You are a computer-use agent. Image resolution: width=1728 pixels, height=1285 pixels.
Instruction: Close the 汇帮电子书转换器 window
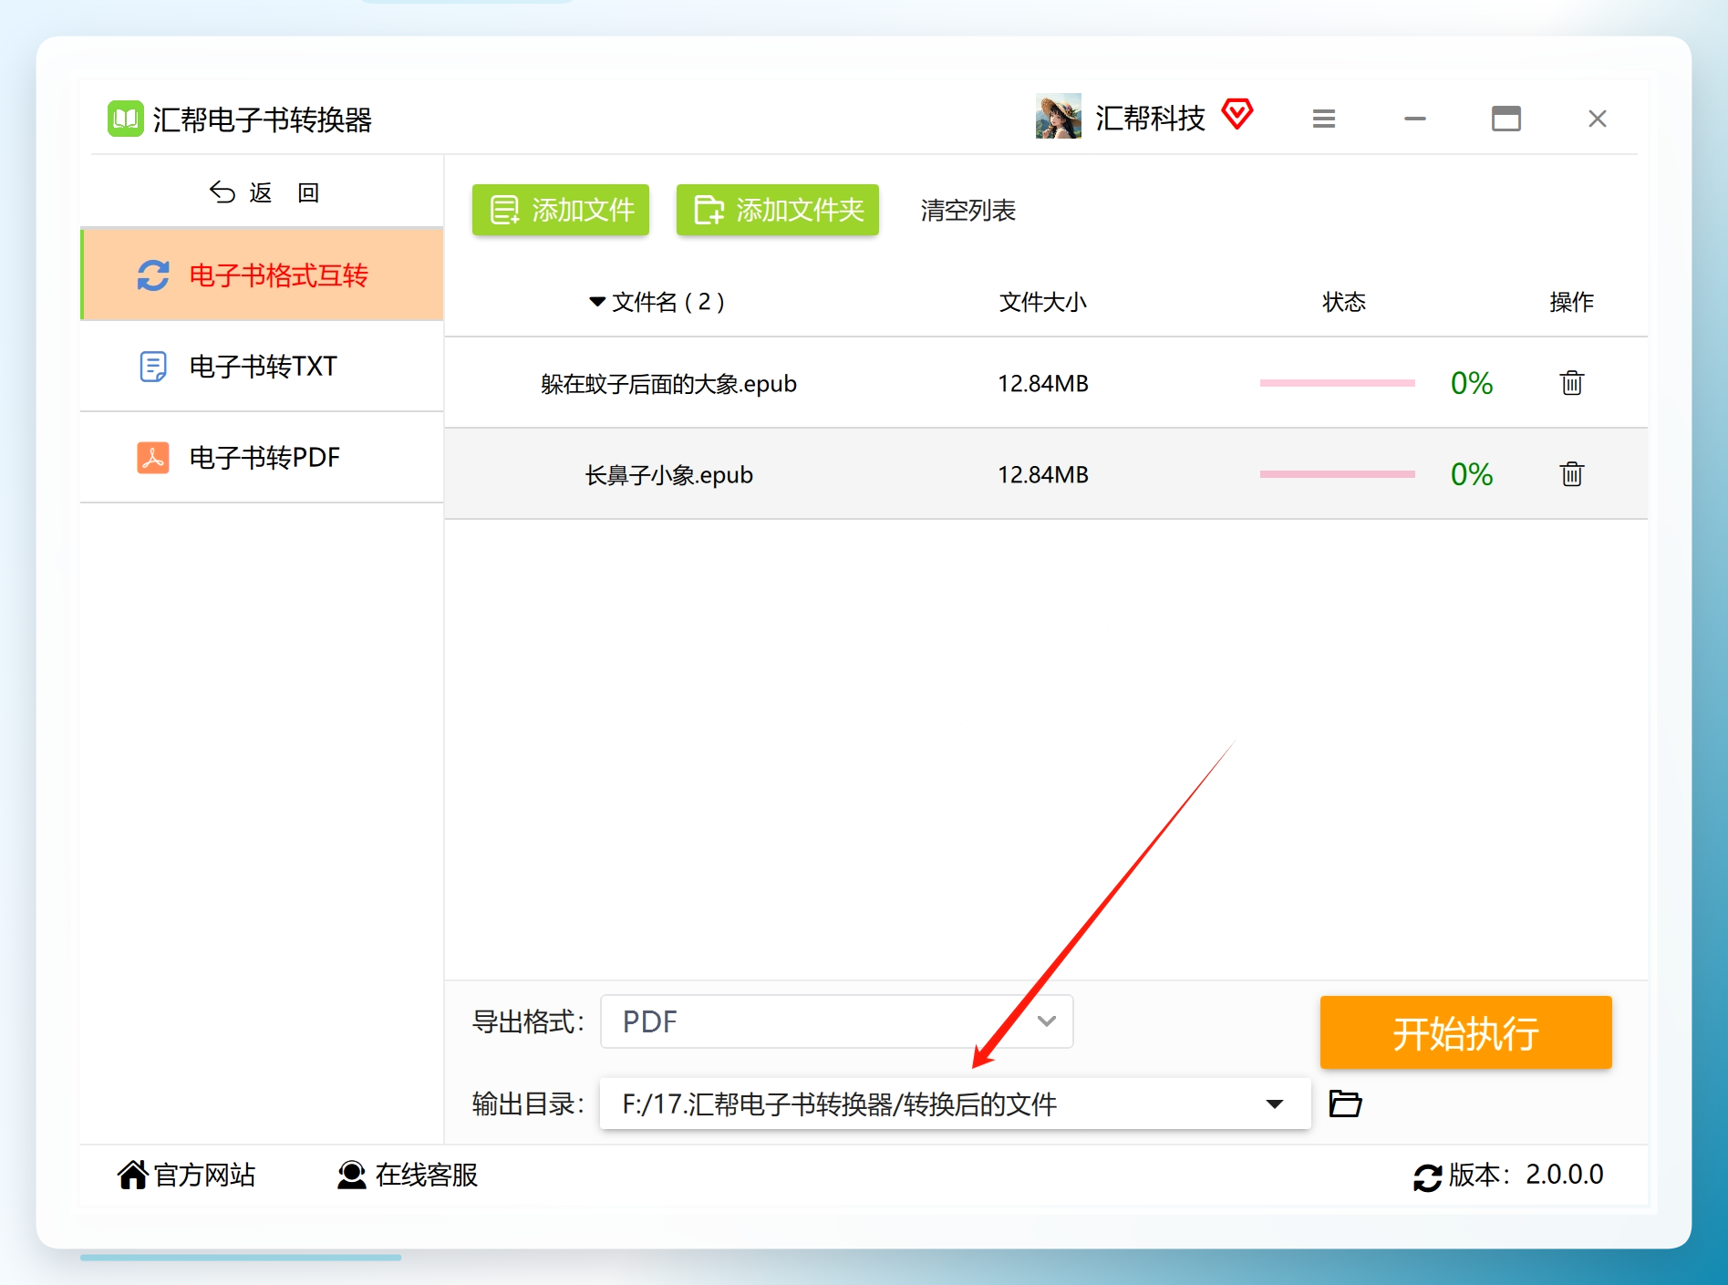1598,119
